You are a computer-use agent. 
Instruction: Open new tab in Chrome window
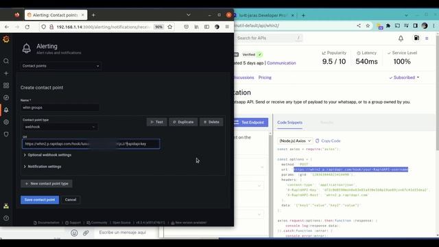pyautogui.click(x=303, y=15)
